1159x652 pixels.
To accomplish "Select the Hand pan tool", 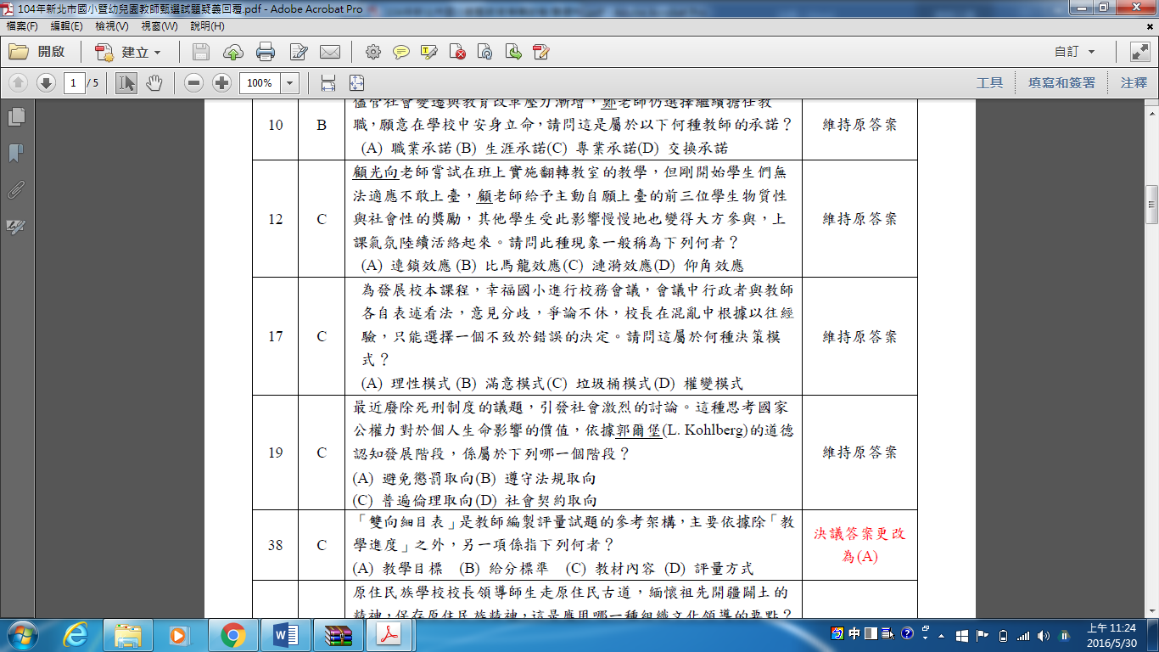I will click(154, 82).
